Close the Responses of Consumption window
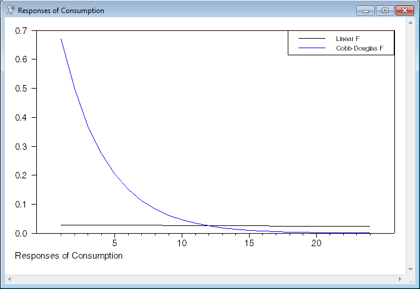The image size is (420, 289). click(405, 10)
